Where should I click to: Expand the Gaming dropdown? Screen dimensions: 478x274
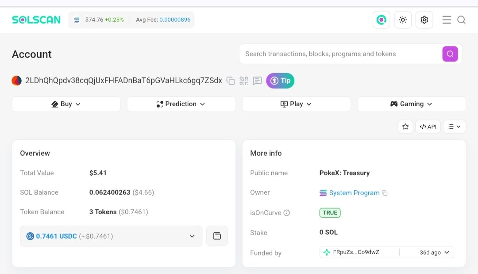point(412,104)
